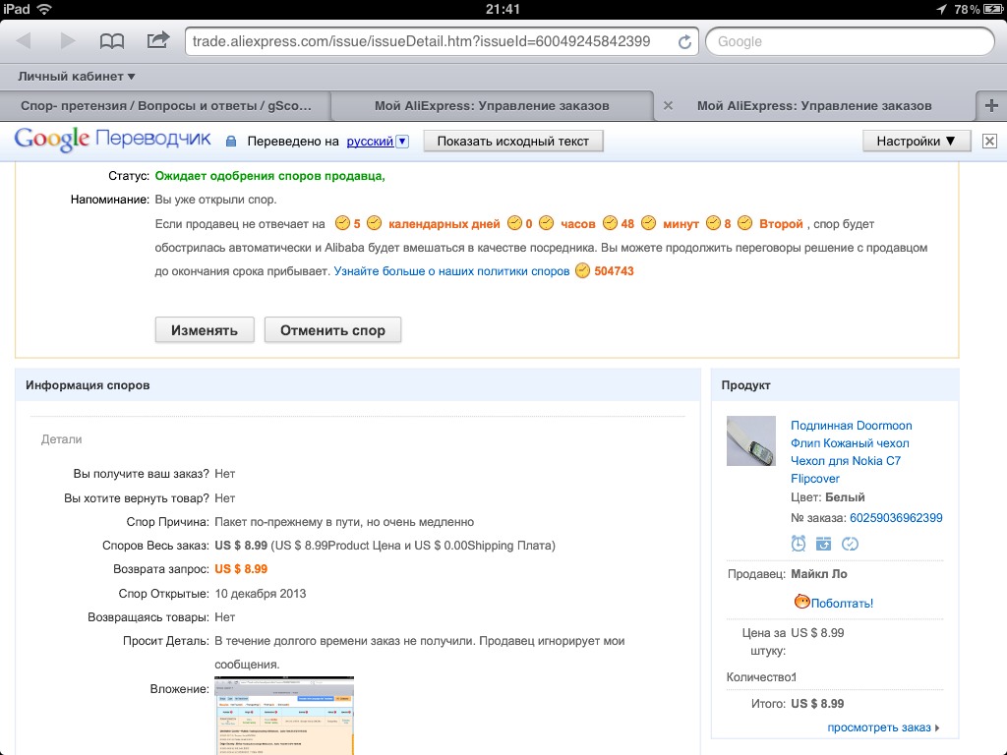Click Показать исходный текст button
1007x755 pixels.
[513, 142]
